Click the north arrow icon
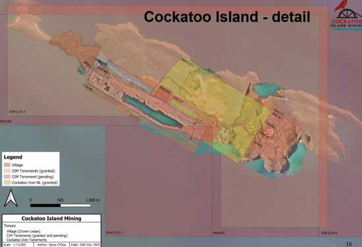This screenshot has height=247, width=362. click(11, 198)
